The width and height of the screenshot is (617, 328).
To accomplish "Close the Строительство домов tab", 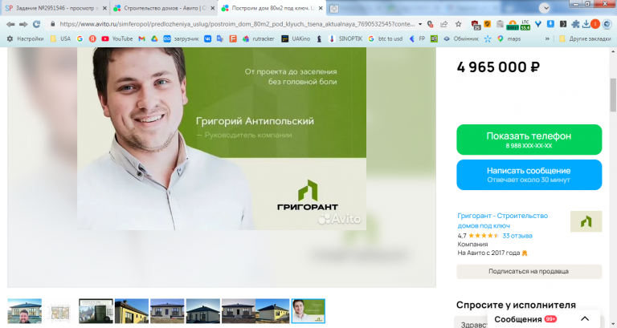I will click(212, 8).
